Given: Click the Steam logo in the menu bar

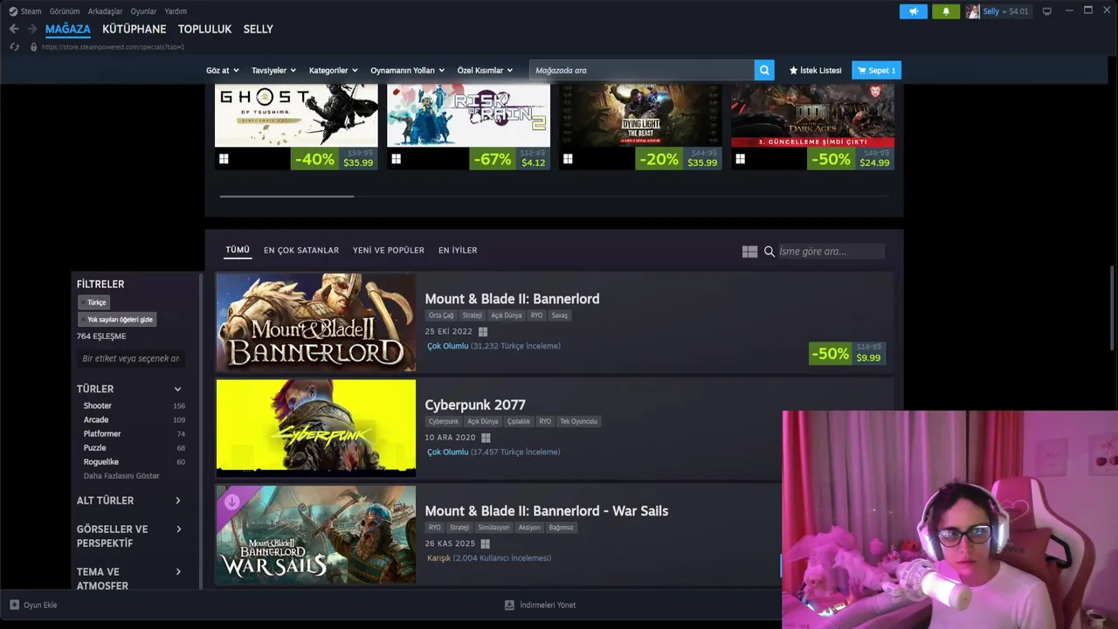Looking at the screenshot, I should coord(13,11).
